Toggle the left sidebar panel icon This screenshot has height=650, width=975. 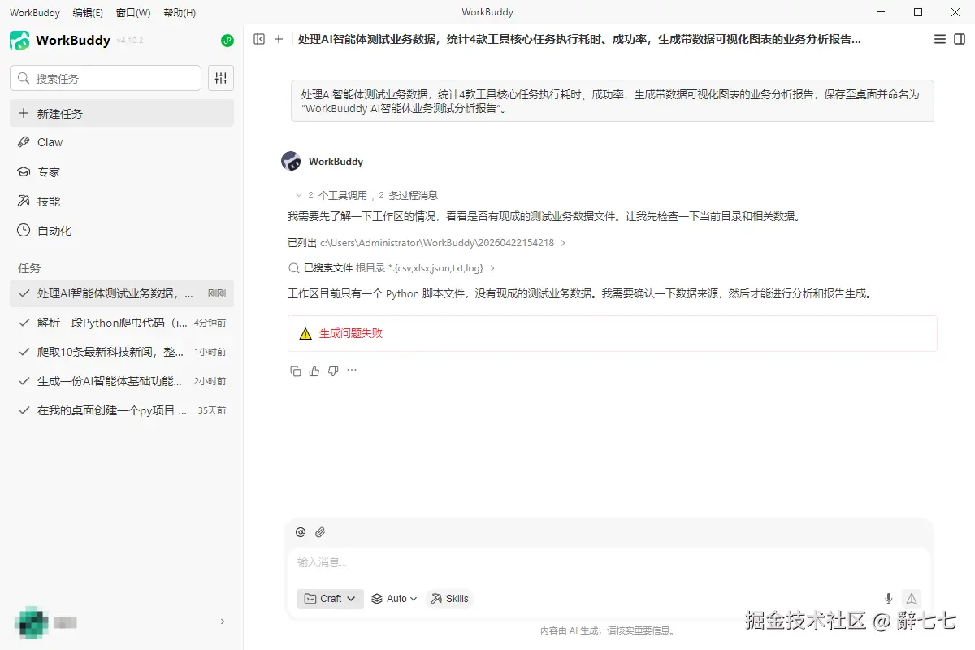[x=259, y=39]
